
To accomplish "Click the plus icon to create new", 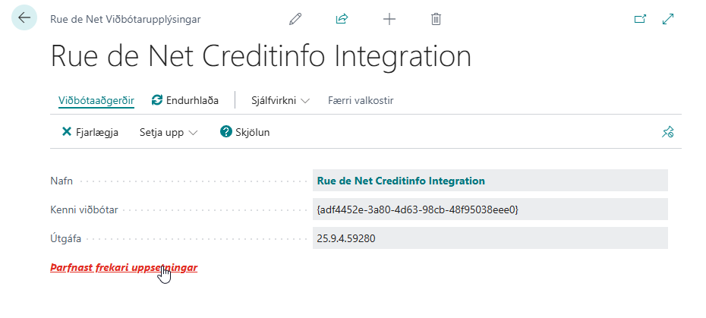I will click(x=389, y=19).
